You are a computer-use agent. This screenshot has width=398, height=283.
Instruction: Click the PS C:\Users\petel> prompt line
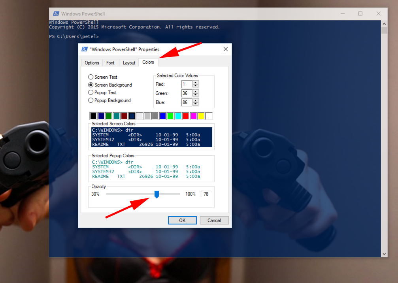[x=74, y=36]
